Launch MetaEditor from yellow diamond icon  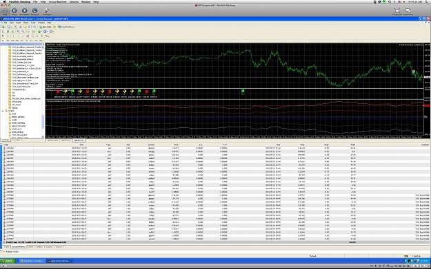coord(54,27)
